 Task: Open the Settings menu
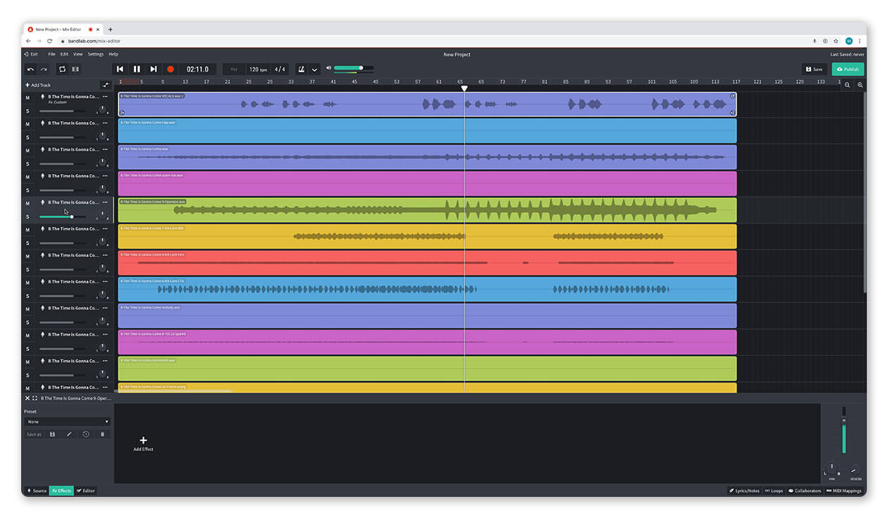(x=95, y=54)
